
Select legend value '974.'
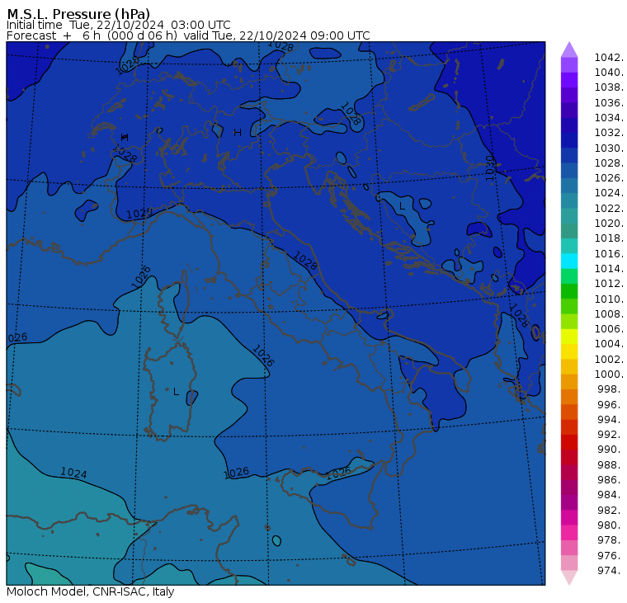(610, 570)
